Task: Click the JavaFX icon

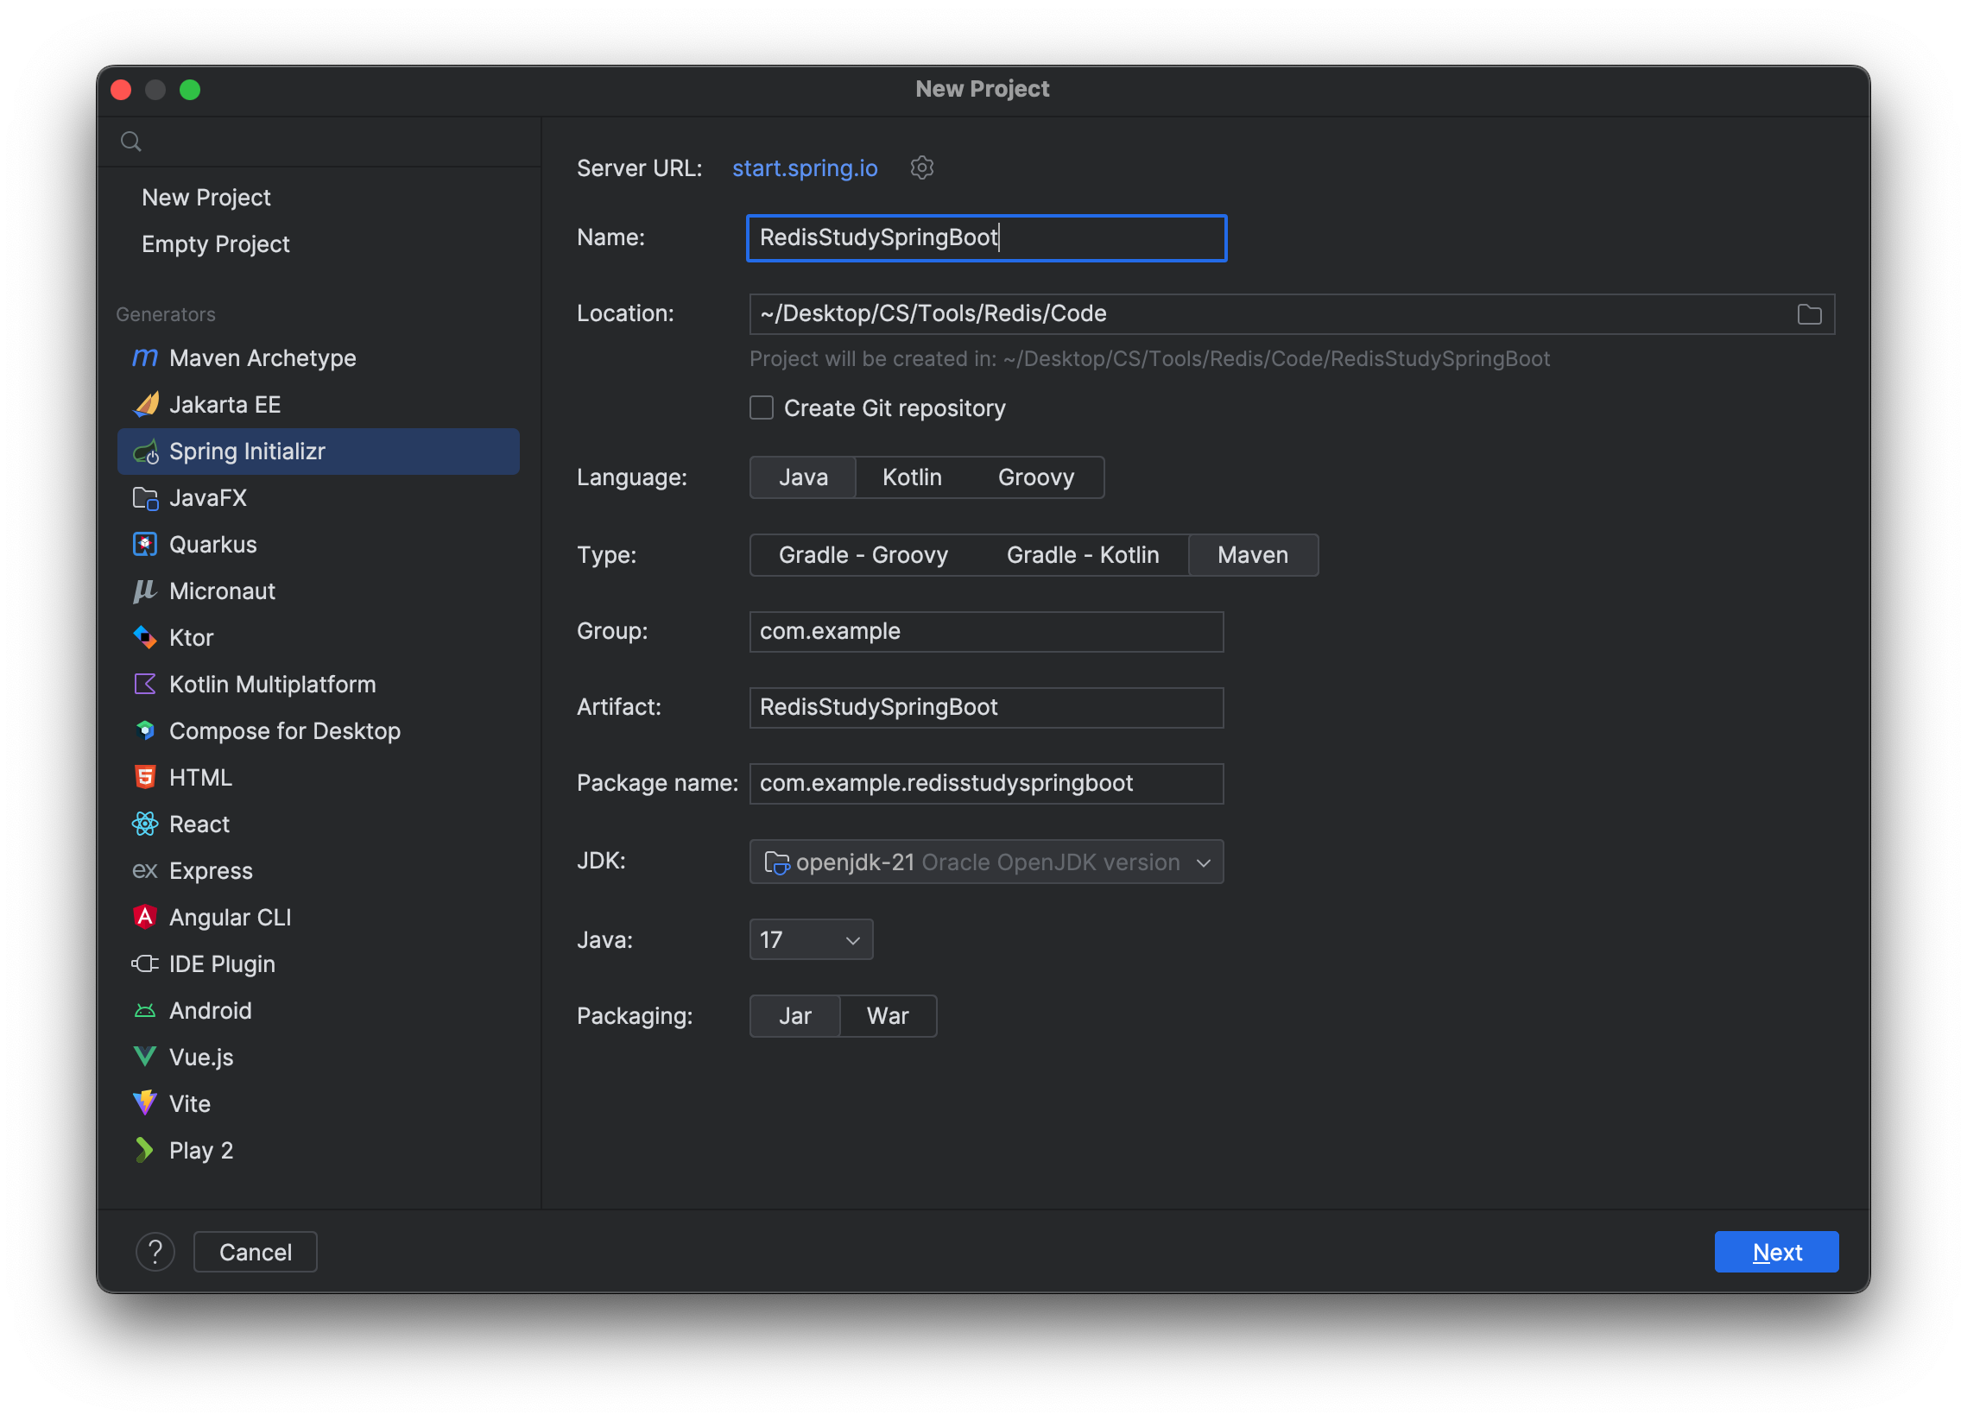Action: pyautogui.click(x=145, y=497)
